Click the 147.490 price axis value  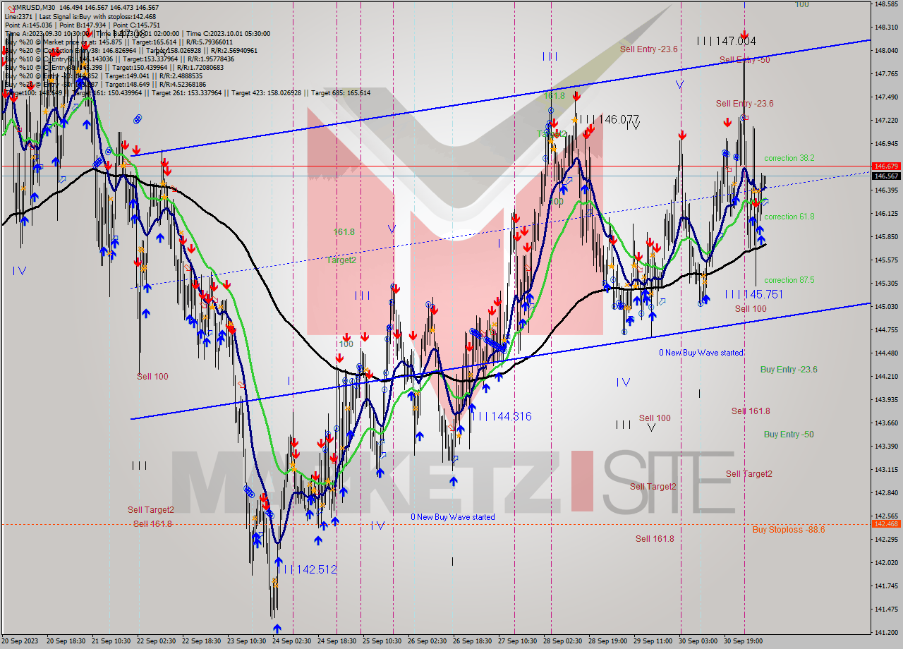click(x=886, y=97)
